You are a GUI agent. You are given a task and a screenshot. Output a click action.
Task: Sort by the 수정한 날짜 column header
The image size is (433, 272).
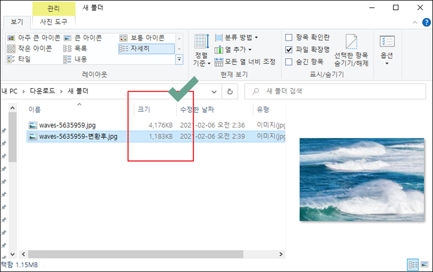[197, 110]
